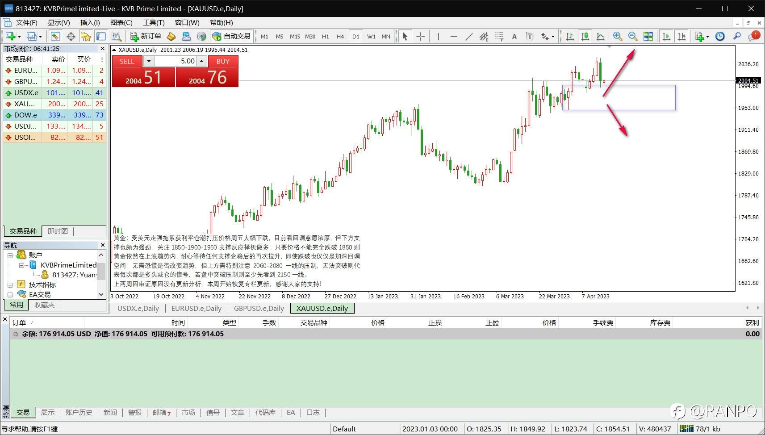765x435 pixels.
Task: Select the text A tool
Action: click(514, 36)
